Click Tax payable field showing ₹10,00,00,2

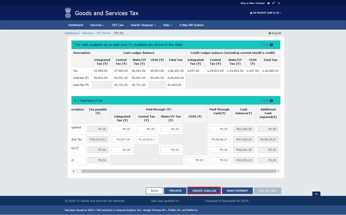pos(98,139)
